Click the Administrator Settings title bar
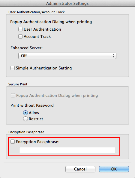 (x=67, y=3)
